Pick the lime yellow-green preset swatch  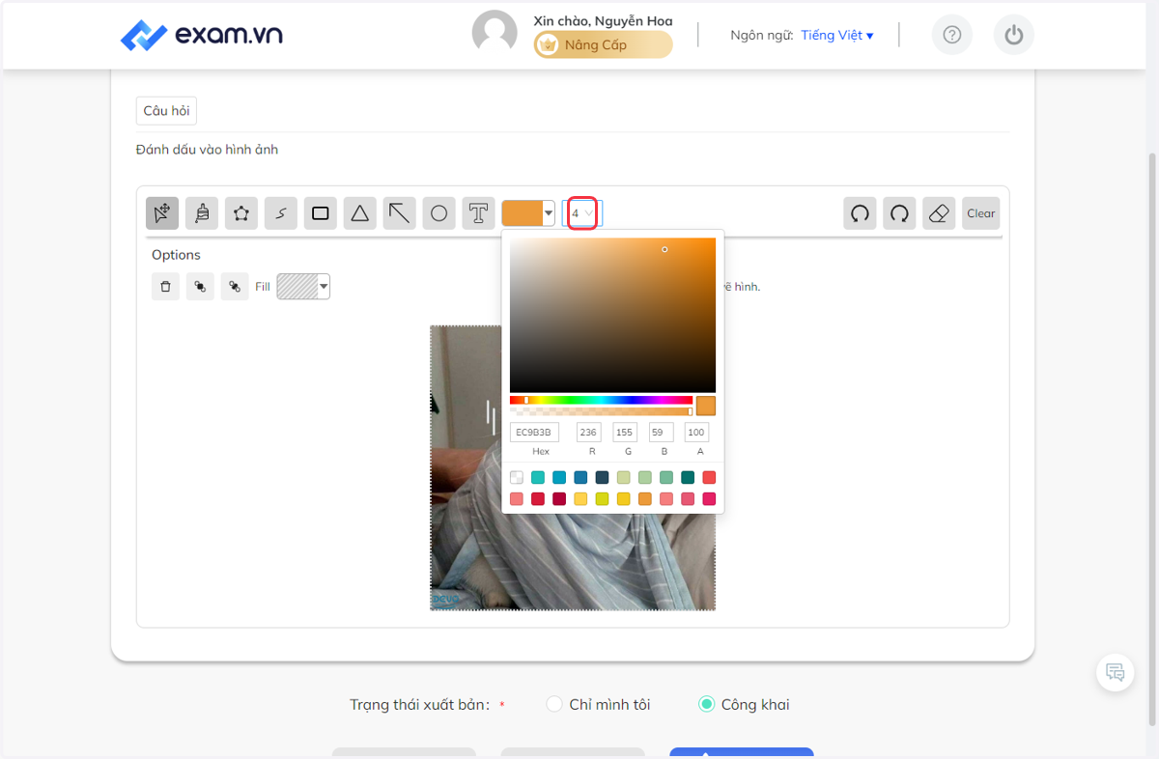(602, 498)
